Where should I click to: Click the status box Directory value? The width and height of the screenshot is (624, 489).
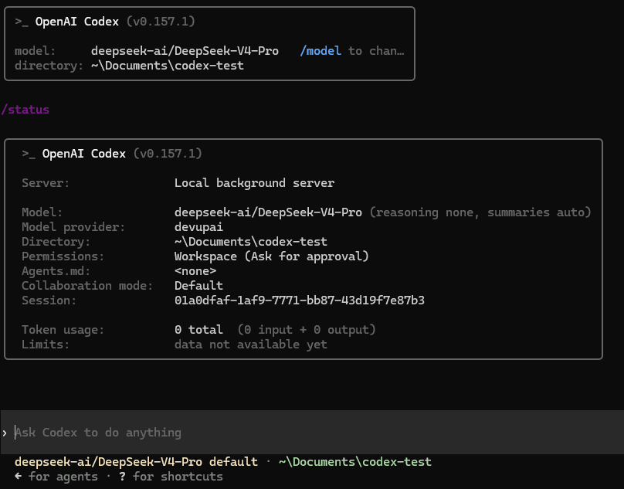pos(251,242)
